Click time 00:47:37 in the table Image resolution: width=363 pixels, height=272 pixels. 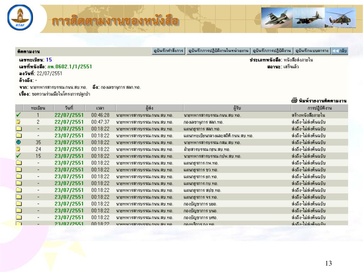pos(100,122)
